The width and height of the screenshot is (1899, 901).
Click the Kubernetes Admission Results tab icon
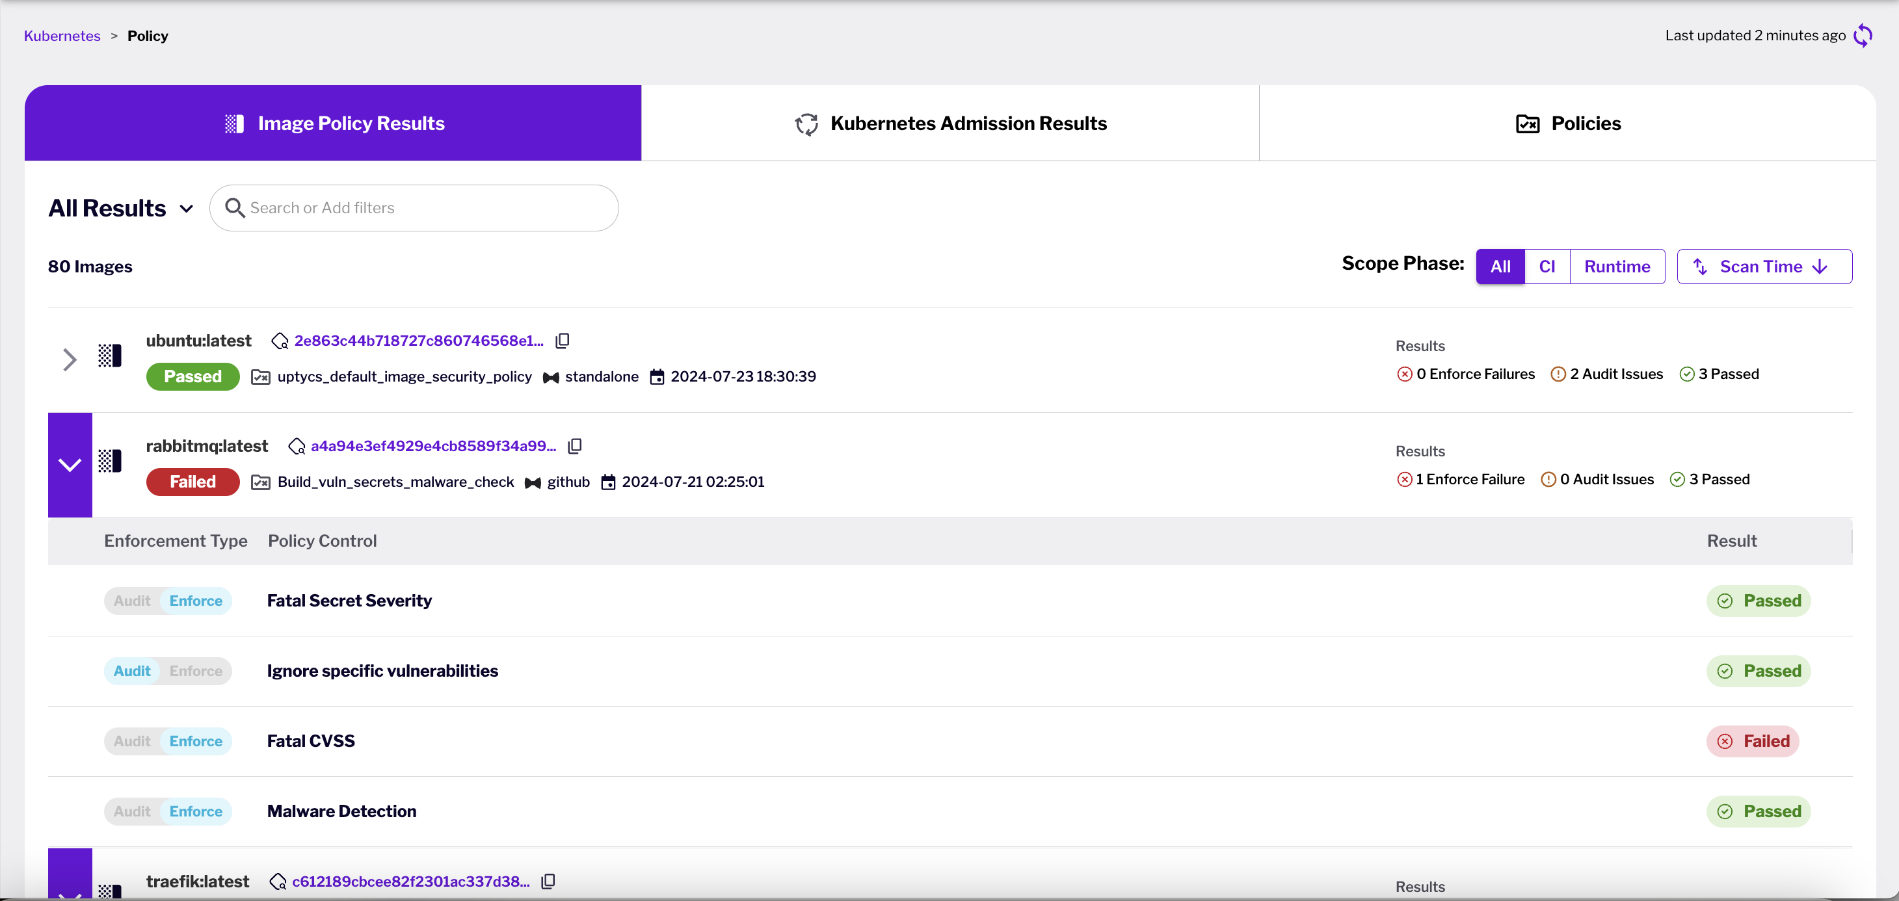click(x=806, y=124)
